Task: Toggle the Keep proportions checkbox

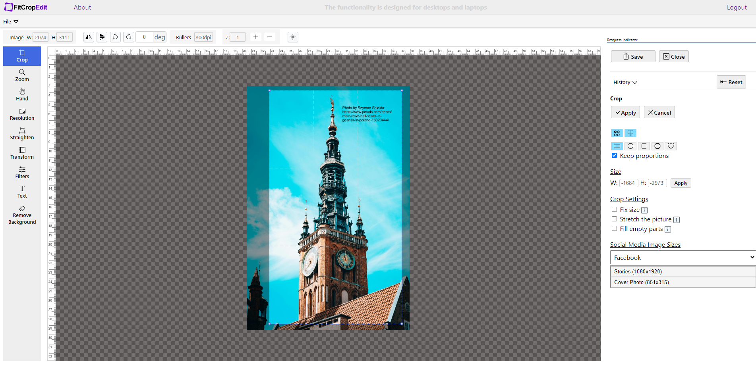Action: click(615, 156)
